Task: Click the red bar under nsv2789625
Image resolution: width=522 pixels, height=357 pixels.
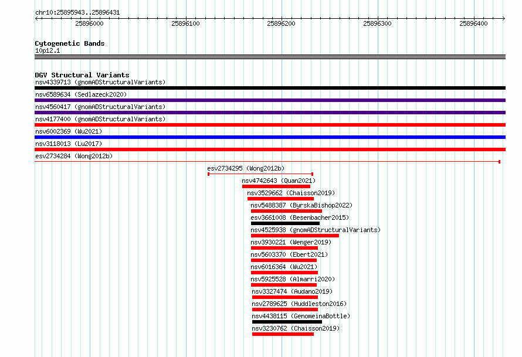Action: coord(285,310)
